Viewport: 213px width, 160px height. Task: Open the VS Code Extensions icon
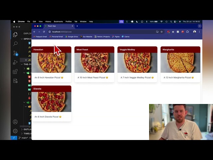coord(15,71)
